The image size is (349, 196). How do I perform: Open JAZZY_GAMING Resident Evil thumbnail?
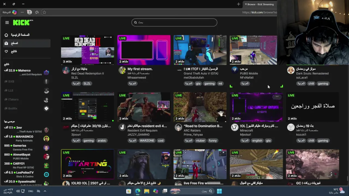144,107
